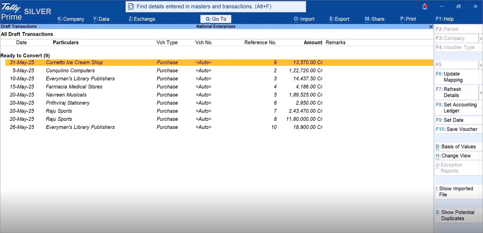
Task: Click F6: Update Mapping button
Action: (457, 77)
